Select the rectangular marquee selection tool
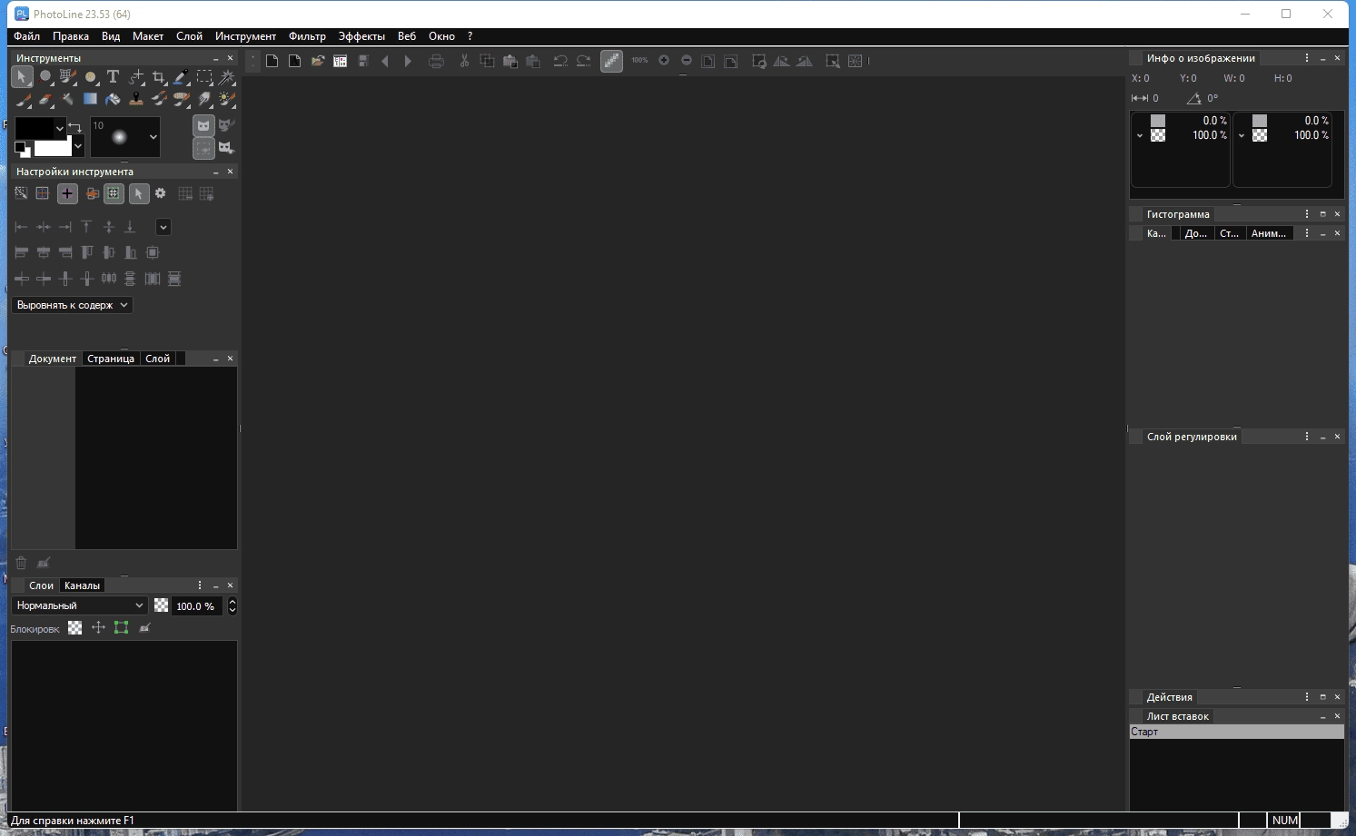This screenshot has height=836, width=1356. coord(204,77)
